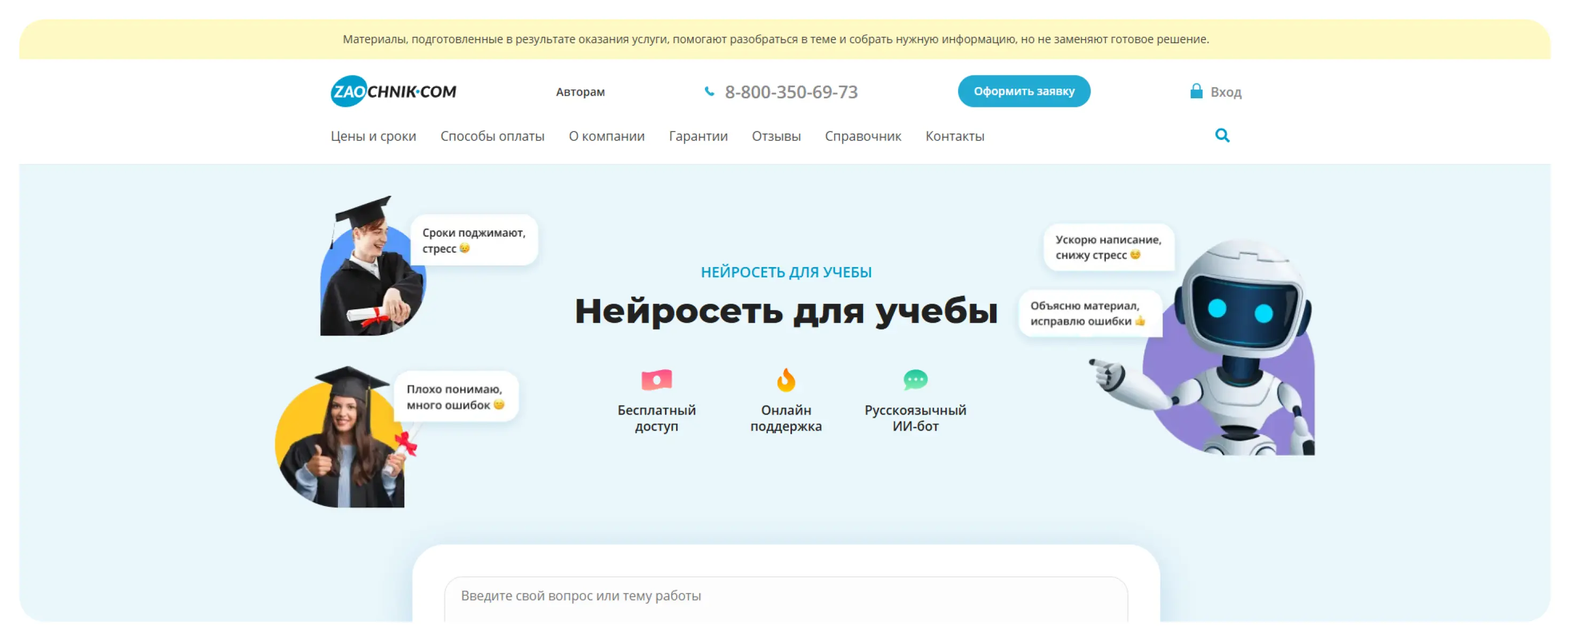Click the flame Онлайн поддержка icon
The width and height of the screenshot is (1570, 641).
click(786, 380)
